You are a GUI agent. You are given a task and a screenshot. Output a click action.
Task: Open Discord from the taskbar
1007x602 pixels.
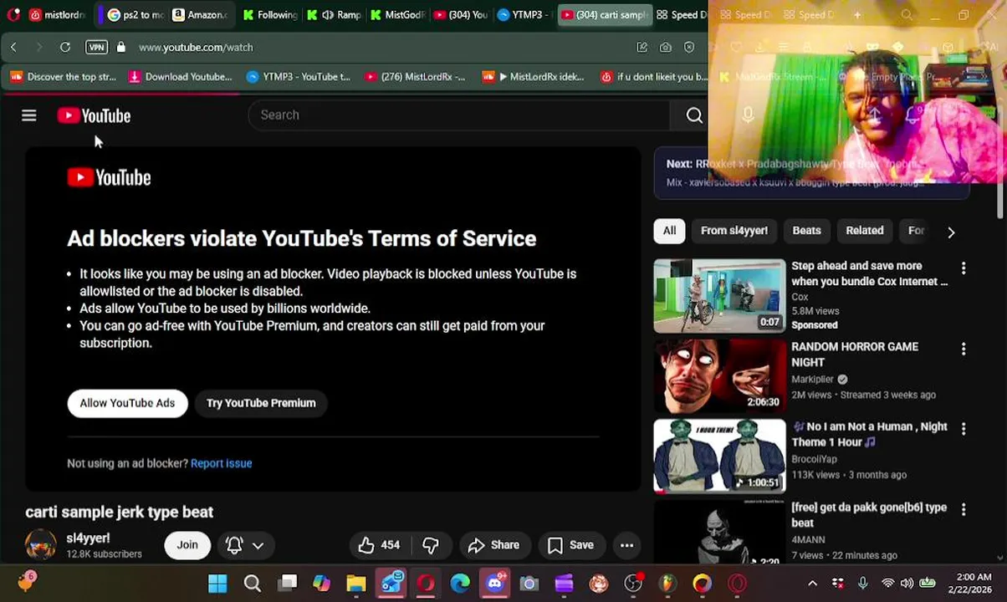(x=495, y=584)
